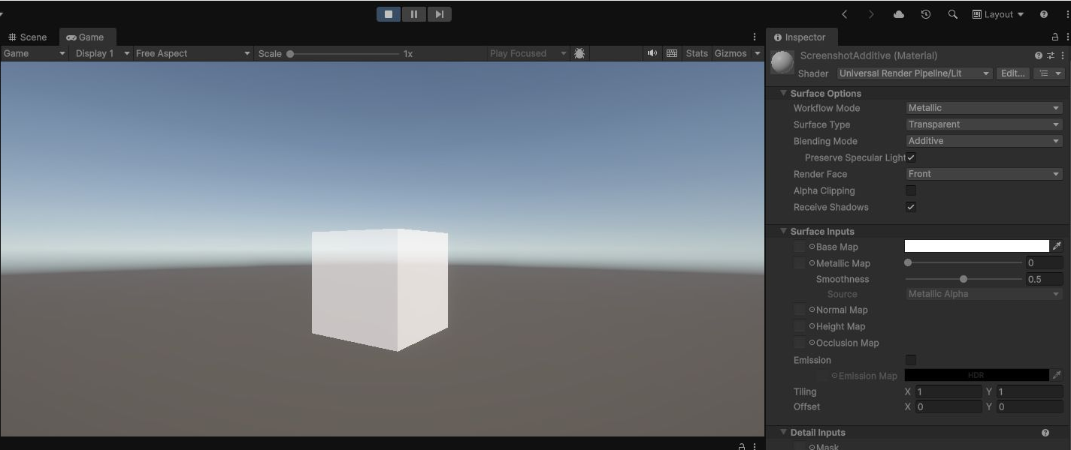Open the help question mark icon in top toolbar
1071x450 pixels.
1044,14
